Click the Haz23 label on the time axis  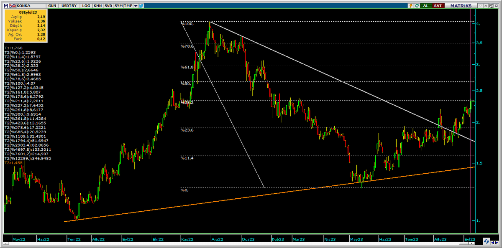(385, 239)
